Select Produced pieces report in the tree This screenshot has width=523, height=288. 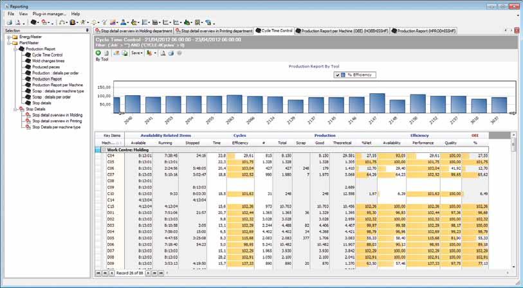click(46, 67)
